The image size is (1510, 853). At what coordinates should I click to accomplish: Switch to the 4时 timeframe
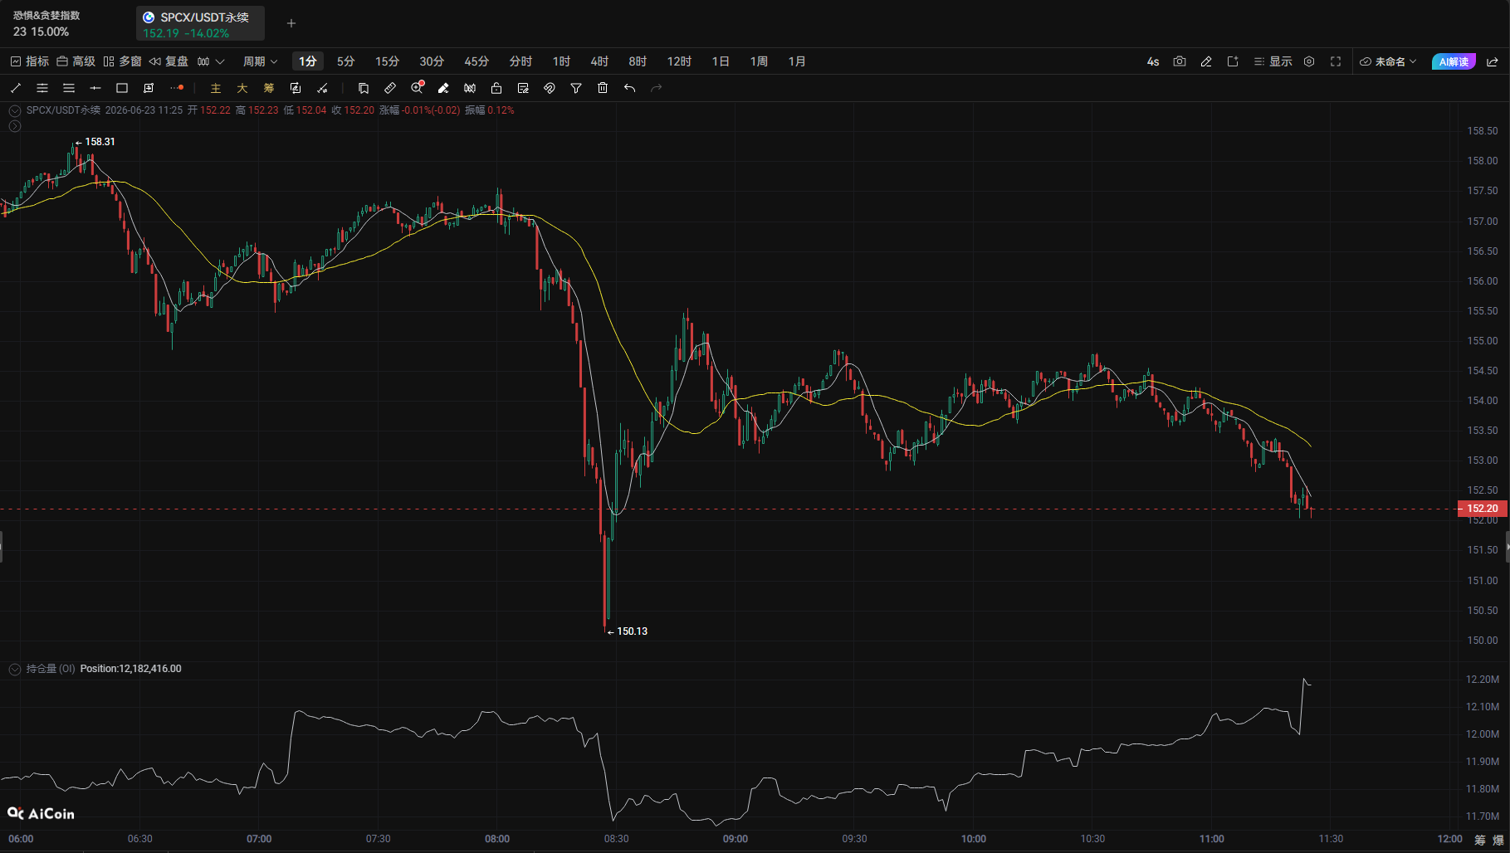[599, 61]
